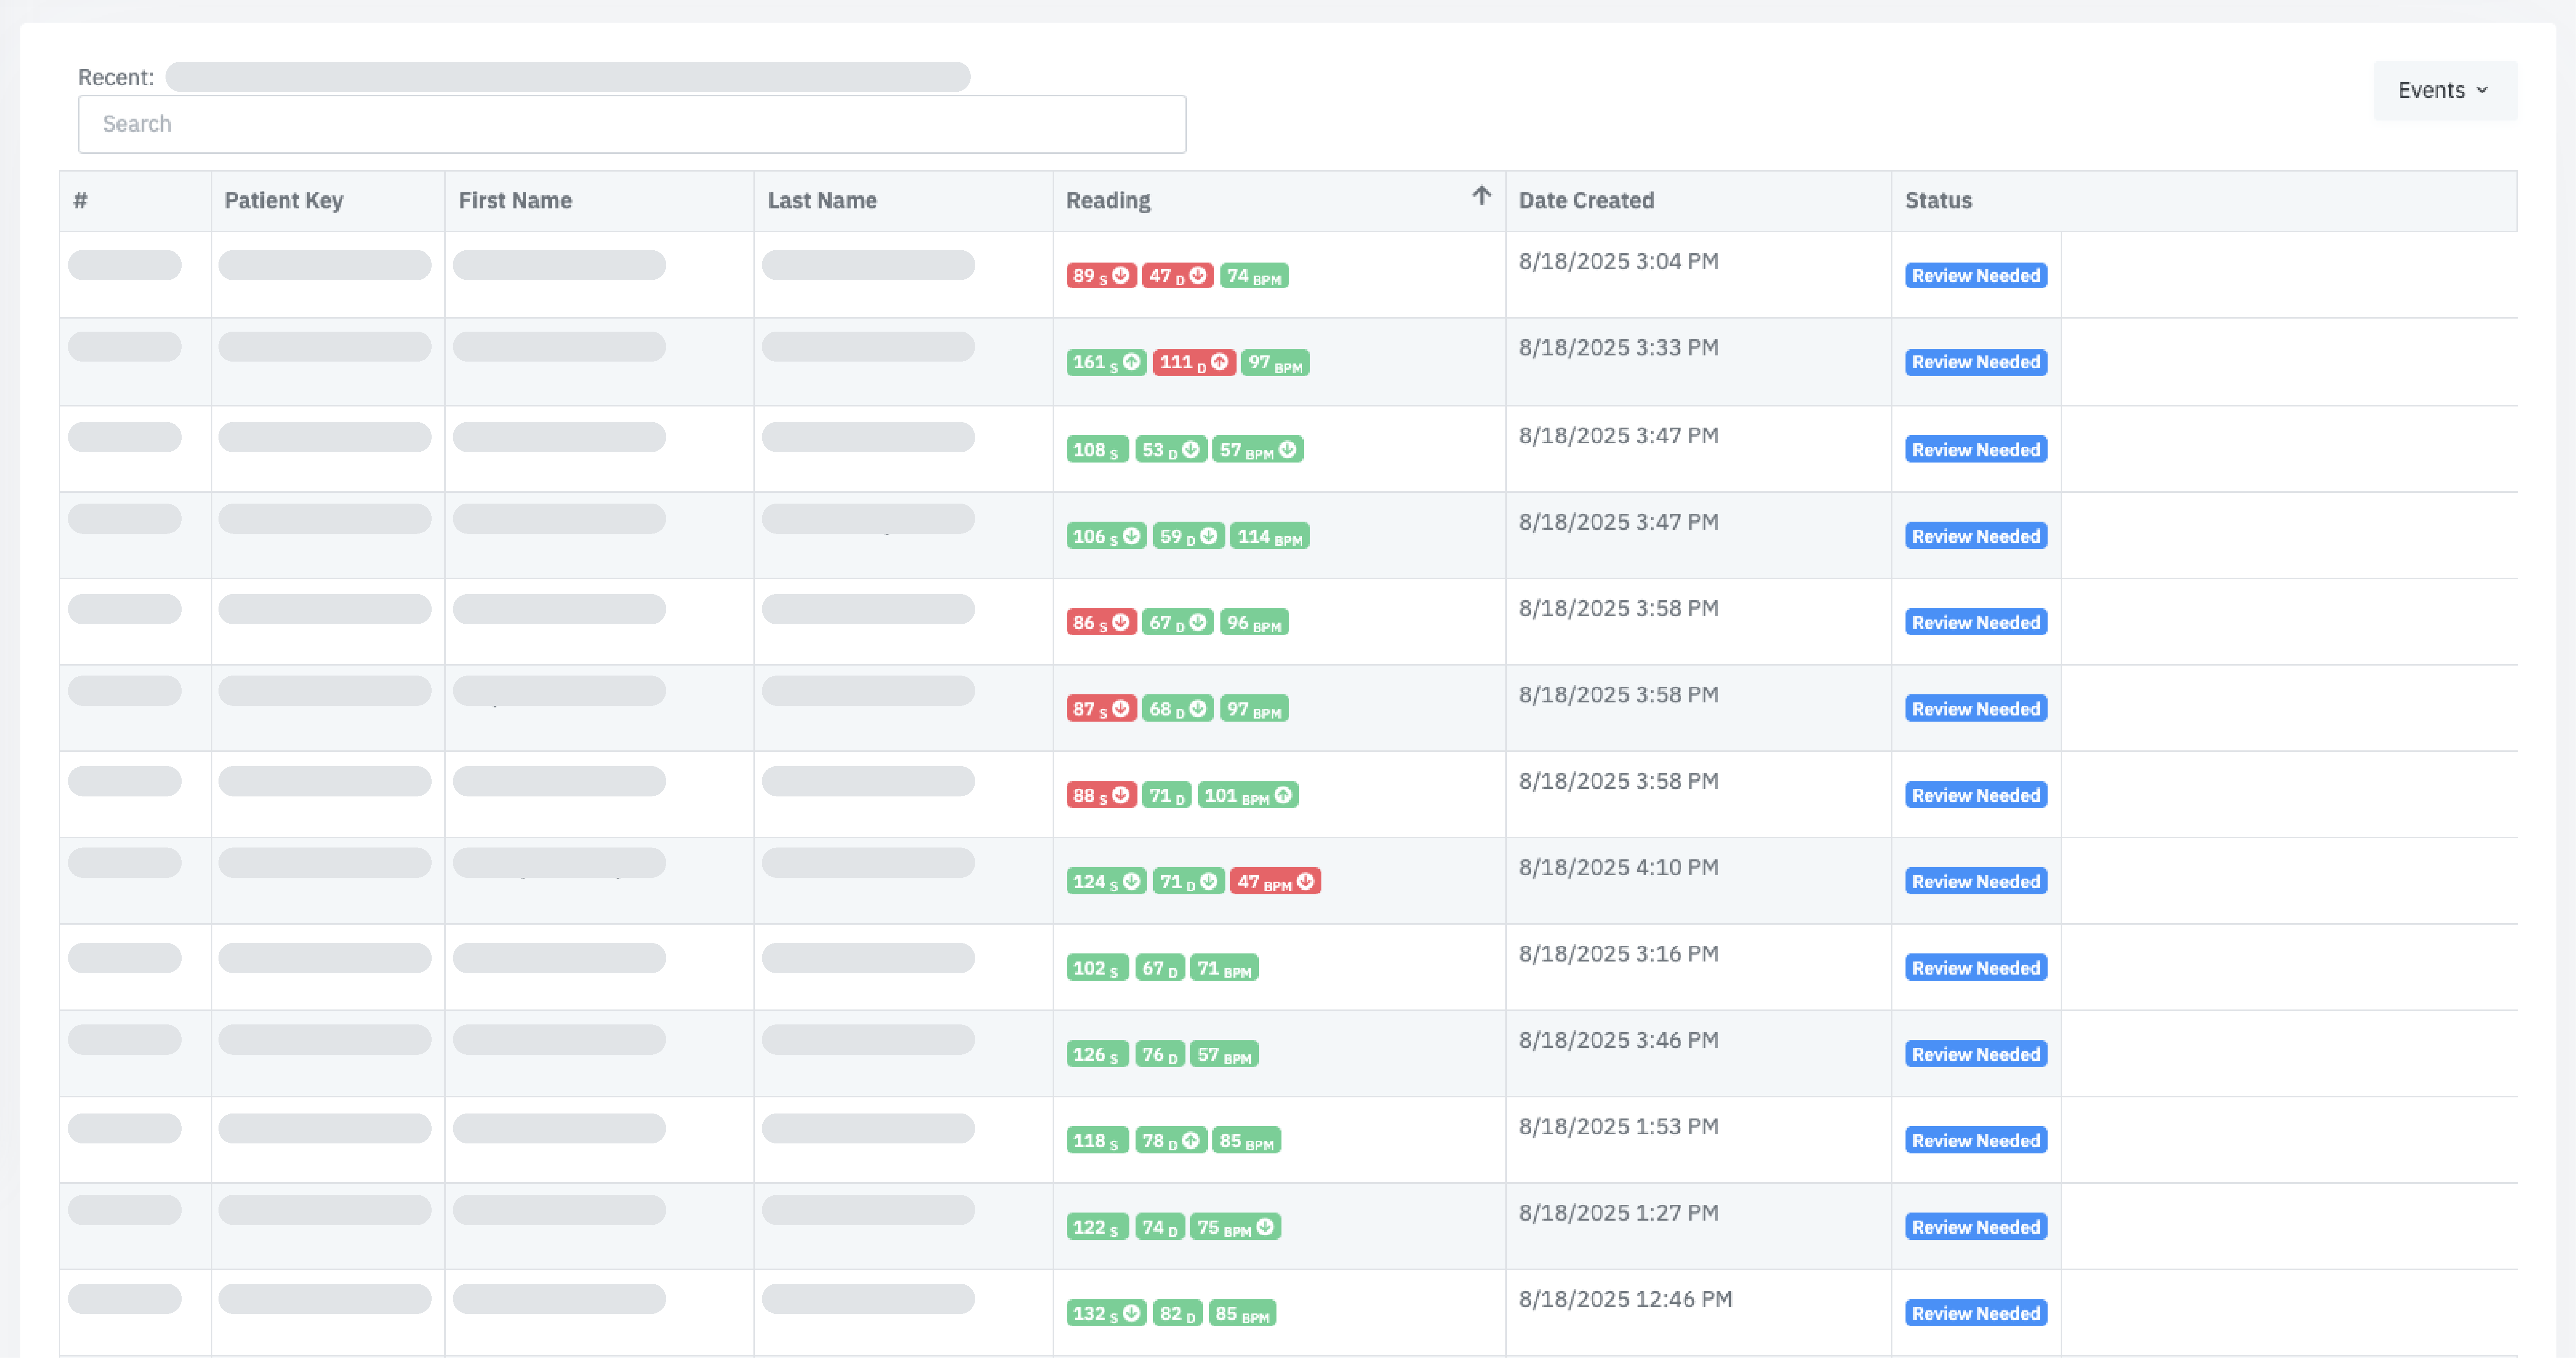This screenshot has width=2576, height=1358.
Task: Click the 'Recent:' label
Action: pos(116,78)
